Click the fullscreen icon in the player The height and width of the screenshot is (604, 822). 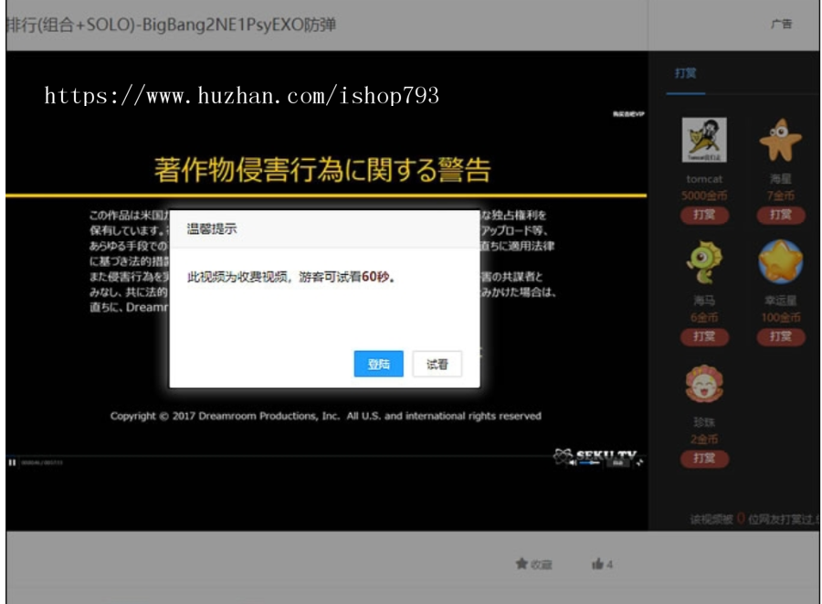pyautogui.click(x=640, y=463)
